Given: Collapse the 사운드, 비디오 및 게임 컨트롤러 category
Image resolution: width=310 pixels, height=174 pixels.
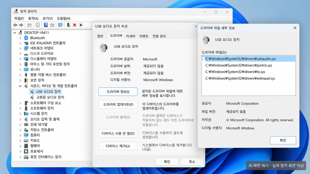Looking at the screenshot, I should (20, 86).
